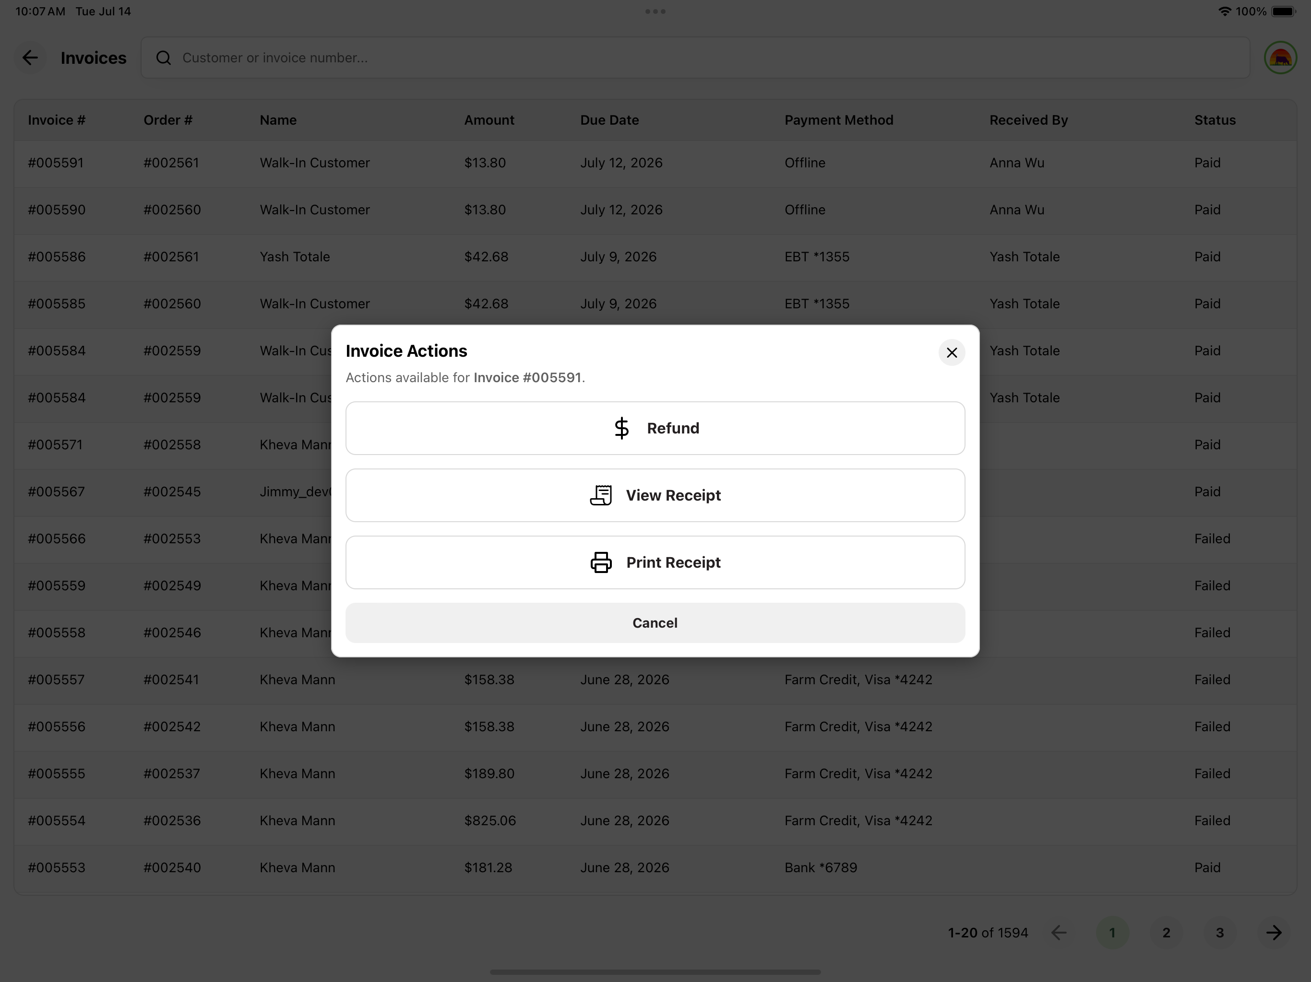Click the $825.06 amount cell

(x=489, y=820)
